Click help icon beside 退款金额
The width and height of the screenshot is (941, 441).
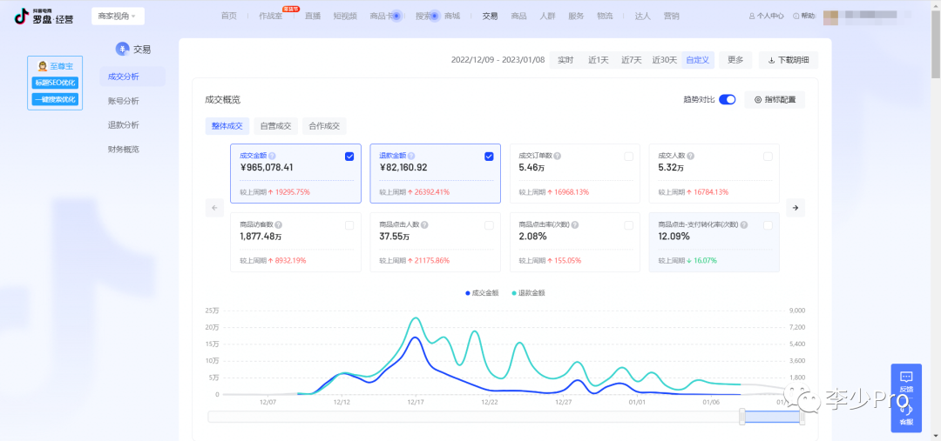411,156
